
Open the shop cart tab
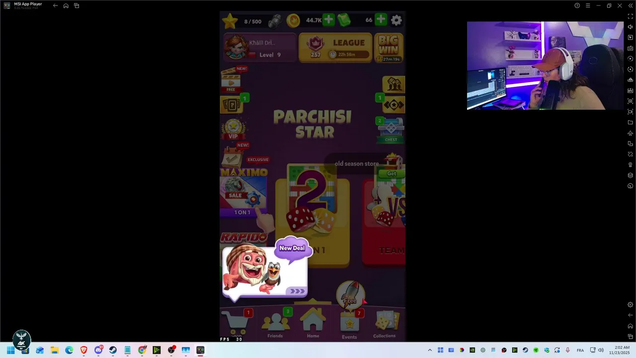click(237, 323)
